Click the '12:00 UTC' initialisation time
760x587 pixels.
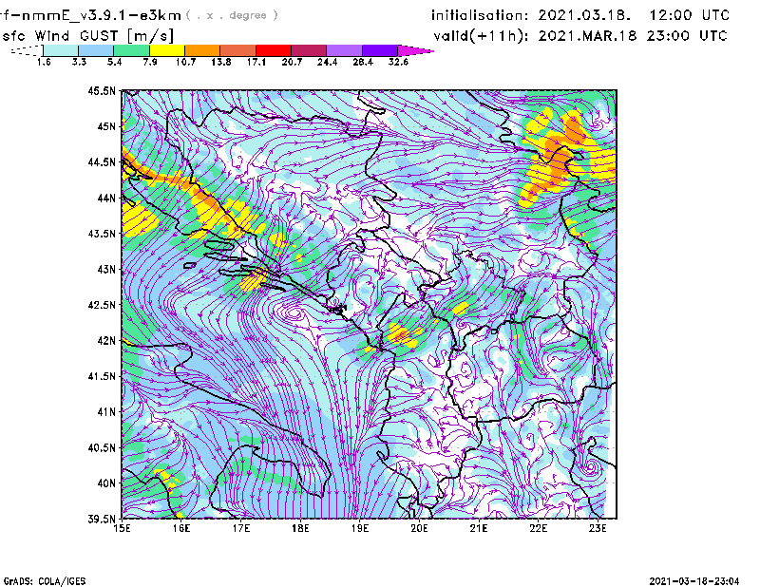[690, 15]
